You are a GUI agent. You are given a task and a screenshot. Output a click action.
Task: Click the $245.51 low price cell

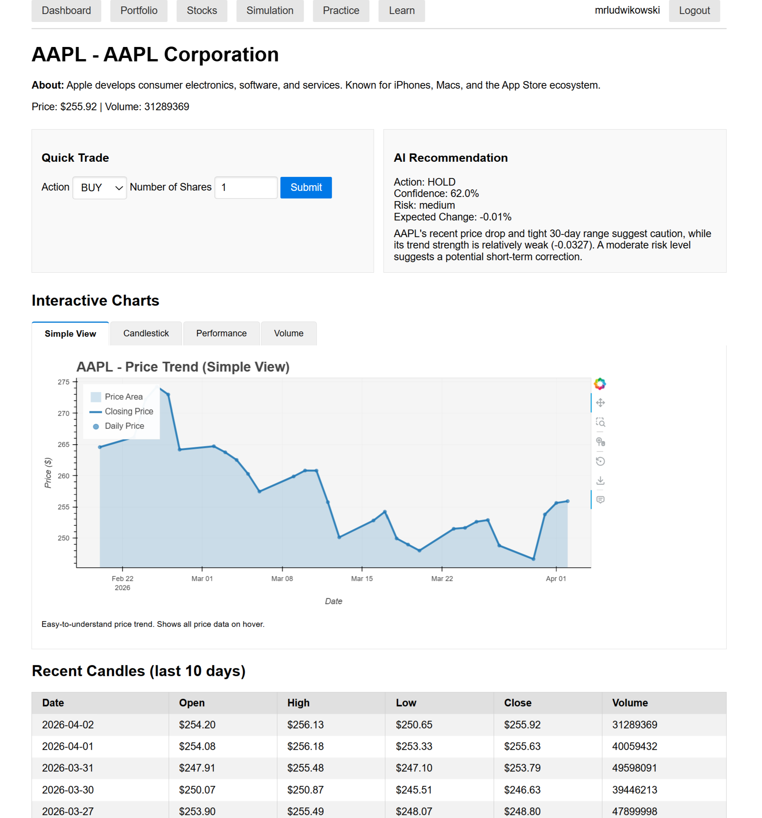click(x=439, y=790)
